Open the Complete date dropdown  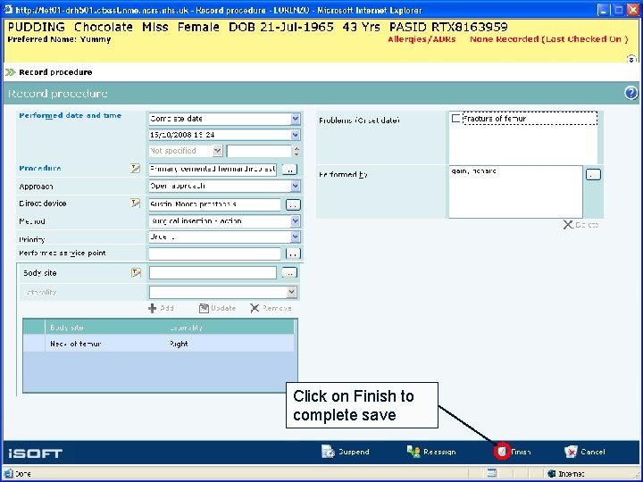[x=296, y=119]
